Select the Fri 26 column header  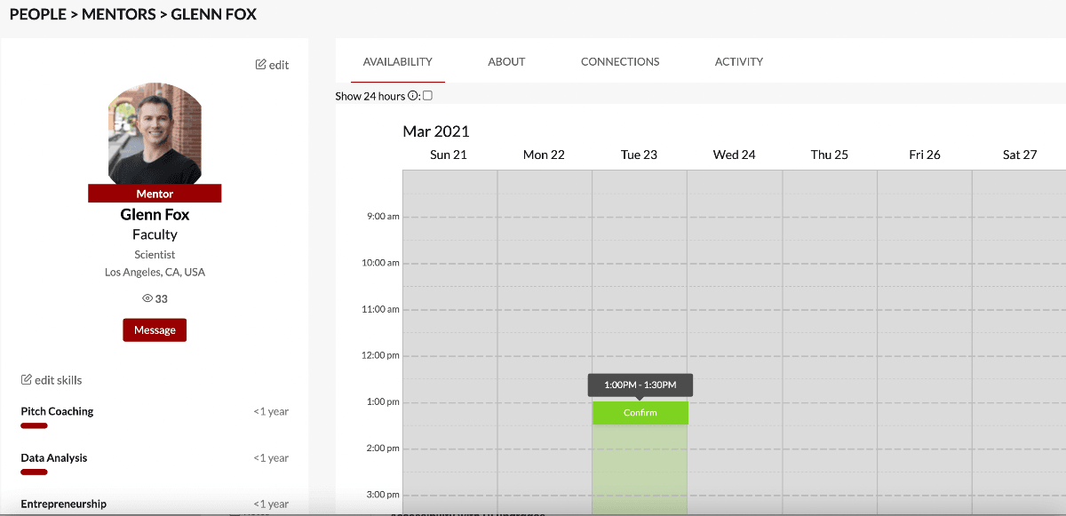pyautogui.click(x=925, y=155)
